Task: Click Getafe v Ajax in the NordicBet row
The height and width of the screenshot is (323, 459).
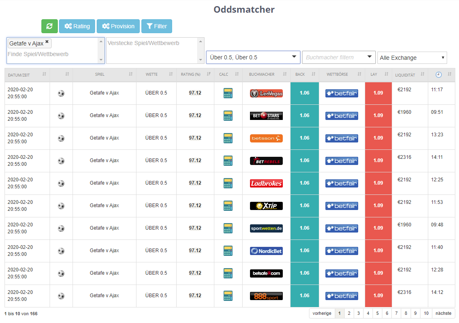Action: [x=104, y=251]
